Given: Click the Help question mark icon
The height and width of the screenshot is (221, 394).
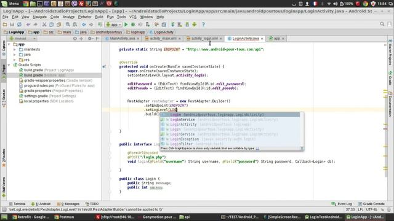Looking at the screenshot, I should [x=203, y=25].
